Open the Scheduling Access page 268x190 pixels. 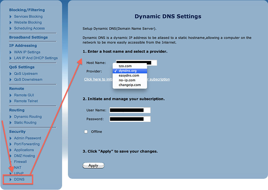29,28
